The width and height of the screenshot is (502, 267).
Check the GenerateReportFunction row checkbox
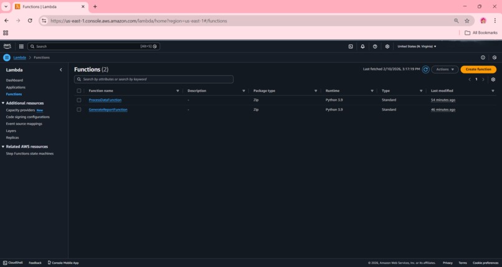coord(78,110)
